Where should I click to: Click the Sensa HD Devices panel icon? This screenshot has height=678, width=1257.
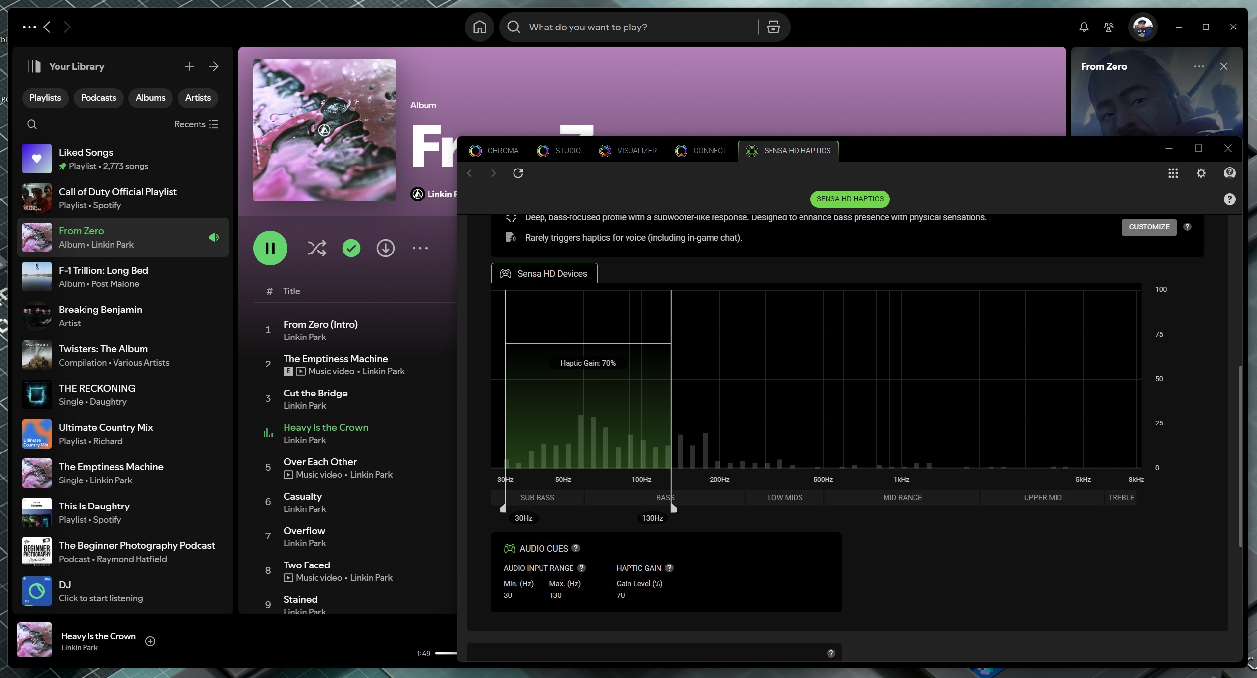(x=505, y=273)
